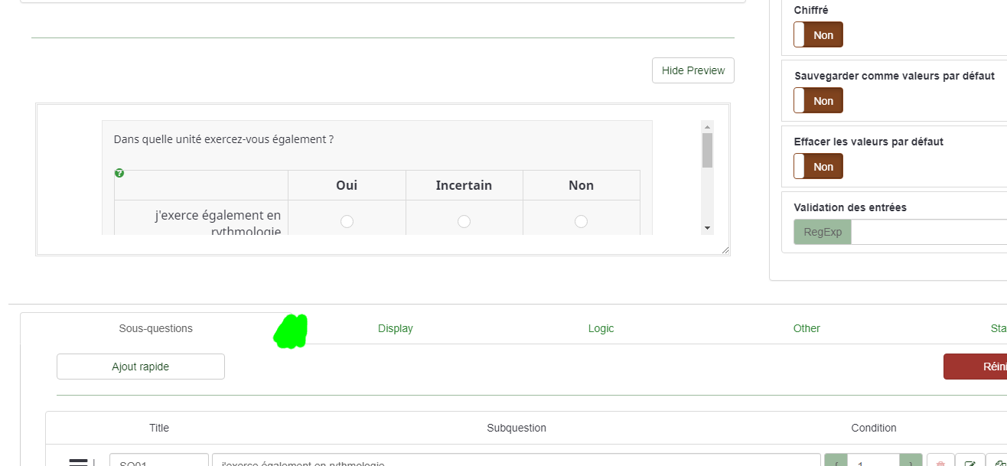Go to the Logic tab
This screenshot has width=1007, height=466.
tap(601, 328)
